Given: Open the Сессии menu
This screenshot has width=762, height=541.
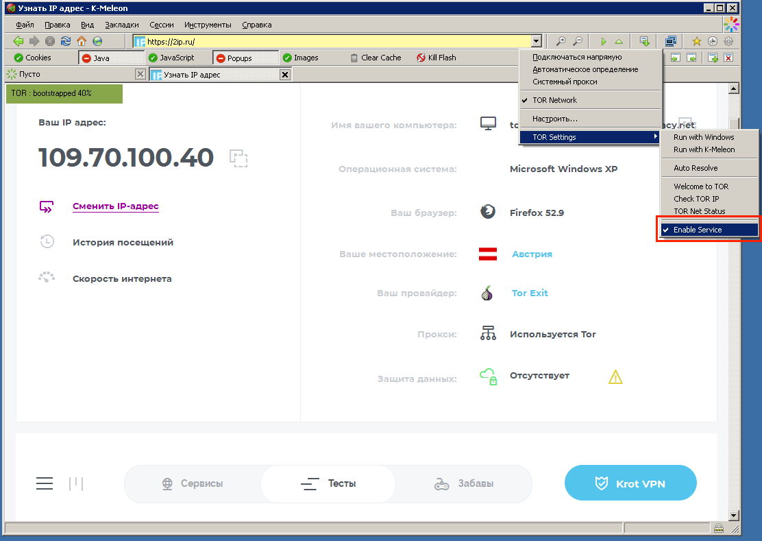Looking at the screenshot, I should (x=161, y=25).
